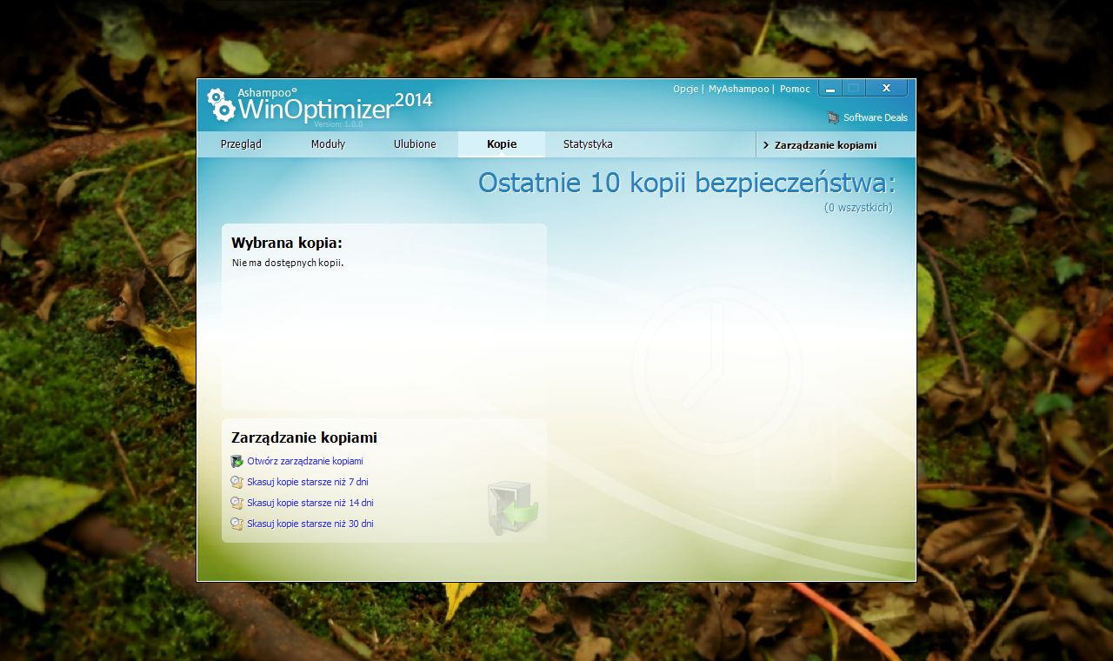Image resolution: width=1113 pixels, height=661 pixels.
Task: Click the Software Deals shopping cart icon
Action: [834, 117]
